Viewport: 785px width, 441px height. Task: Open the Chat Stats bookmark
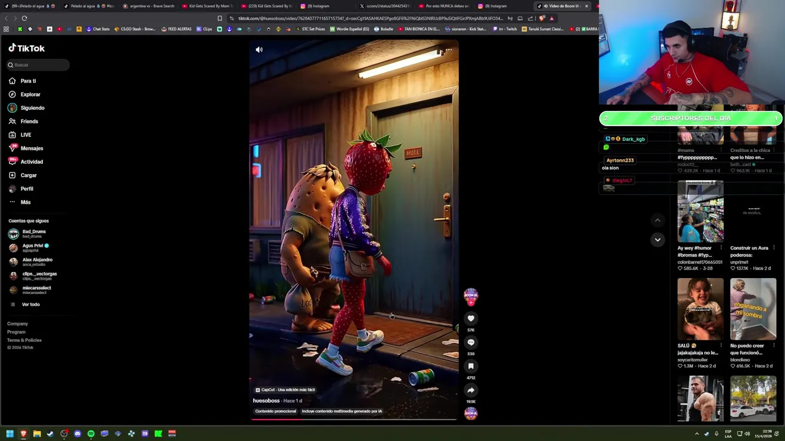pos(98,29)
